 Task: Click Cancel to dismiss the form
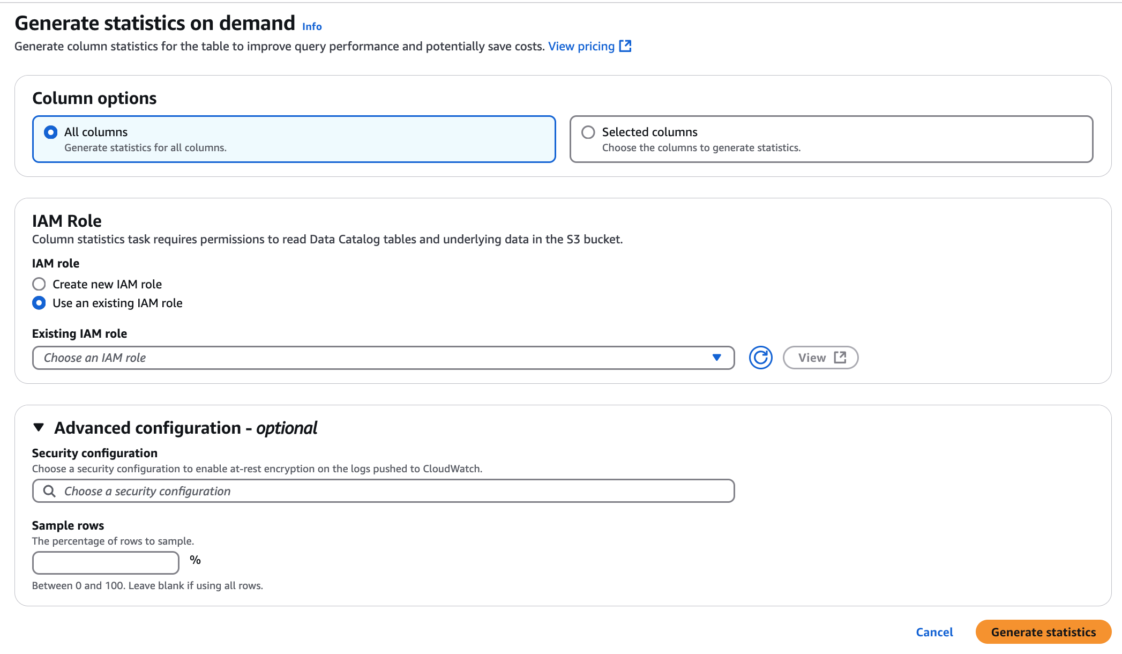(x=934, y=632)
